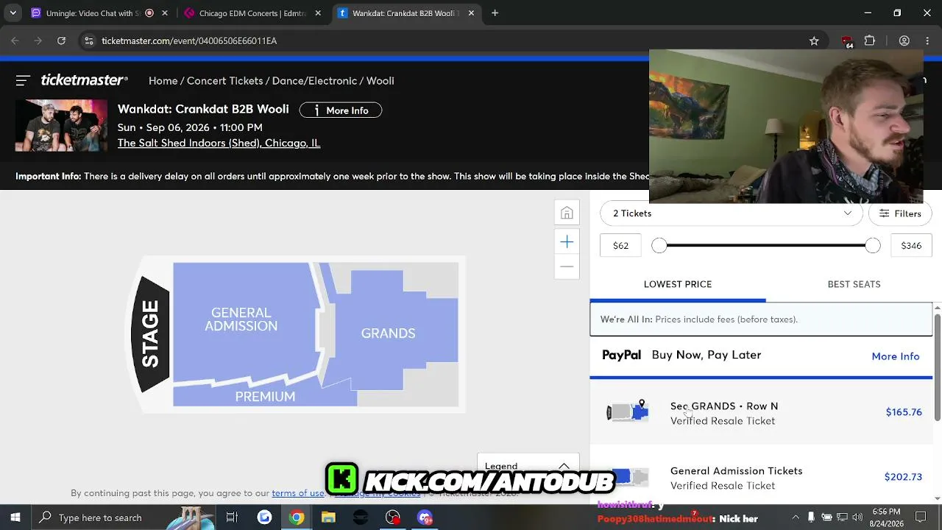Expand the seat map Legend
The height and width of the screenshot is (530, 942).
[x=528, y=466]
